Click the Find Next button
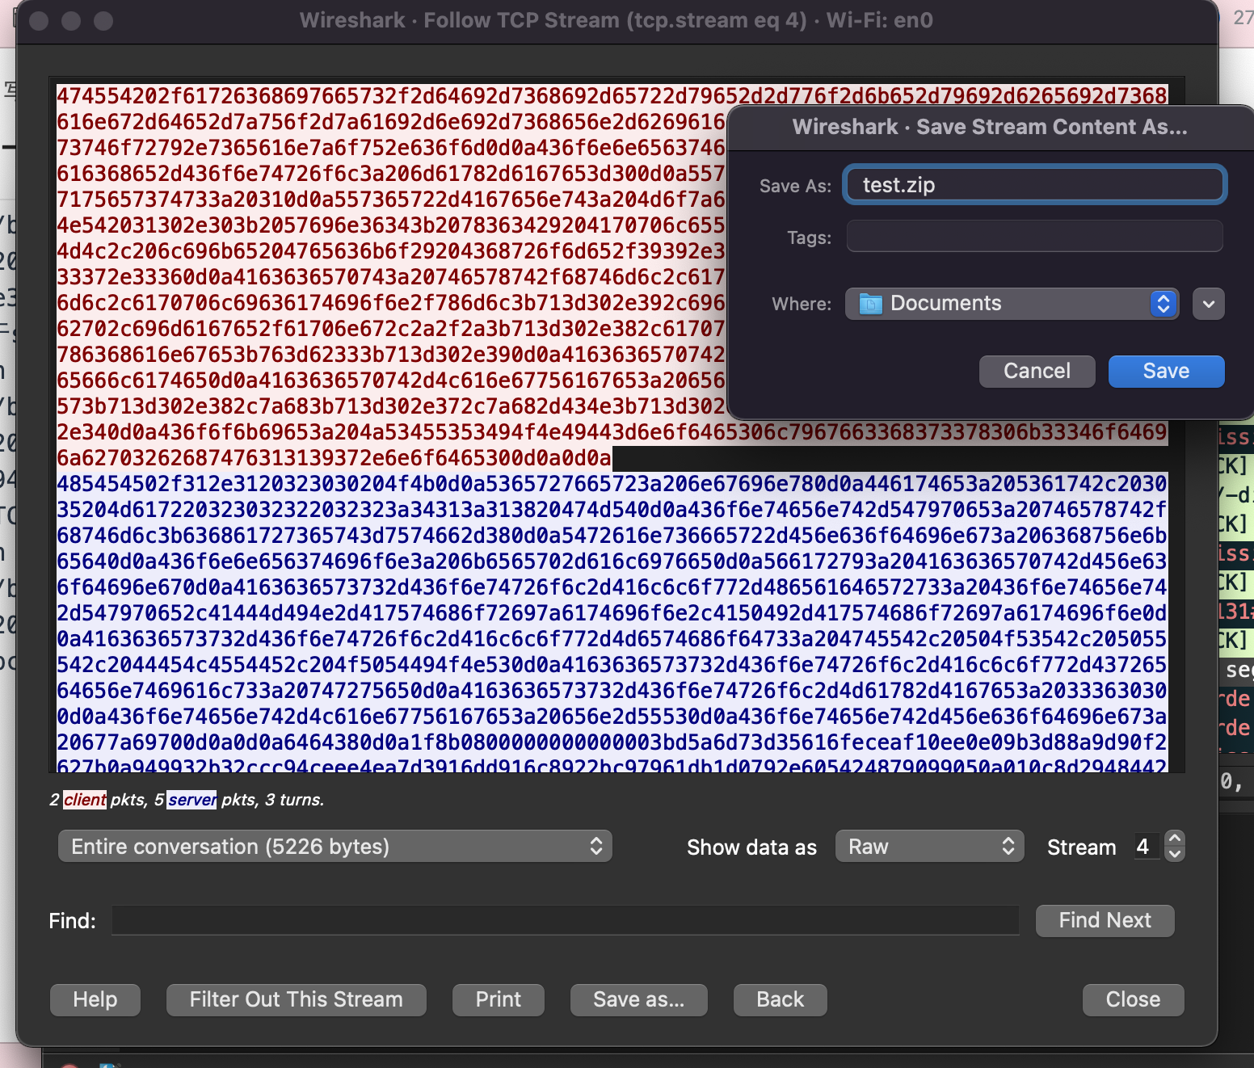 click(1105, 920)
